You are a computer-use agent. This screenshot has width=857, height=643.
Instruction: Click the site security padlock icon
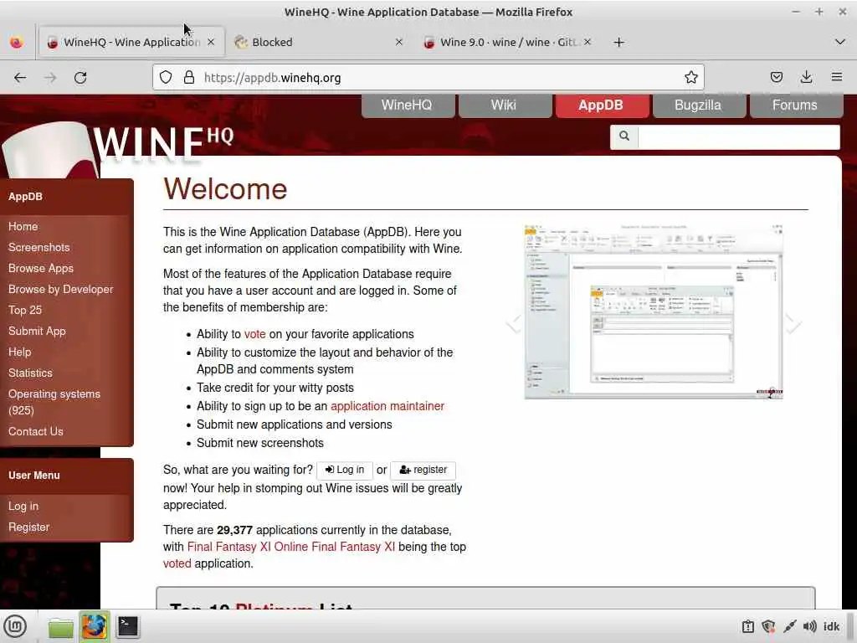(x=189, y=78)
